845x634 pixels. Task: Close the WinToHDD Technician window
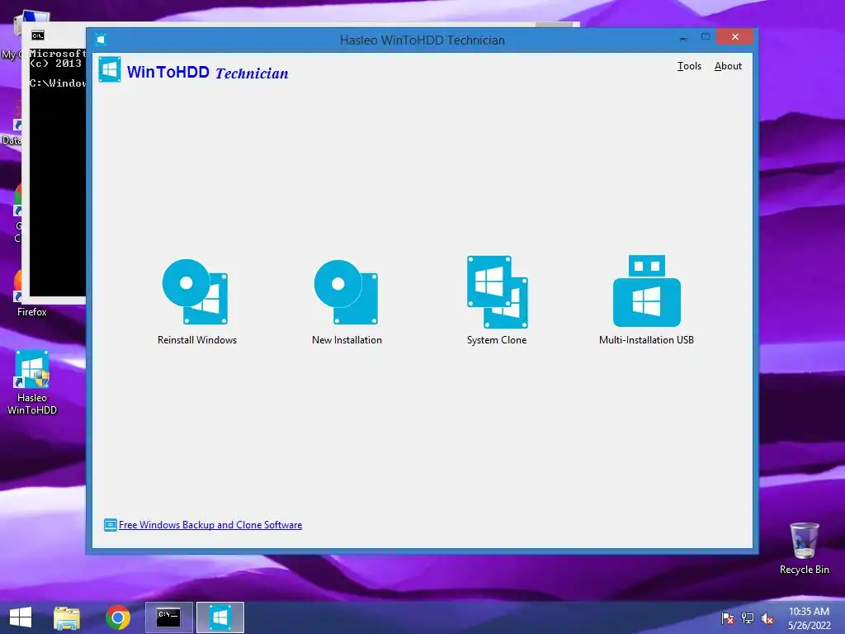pos(734,36)
